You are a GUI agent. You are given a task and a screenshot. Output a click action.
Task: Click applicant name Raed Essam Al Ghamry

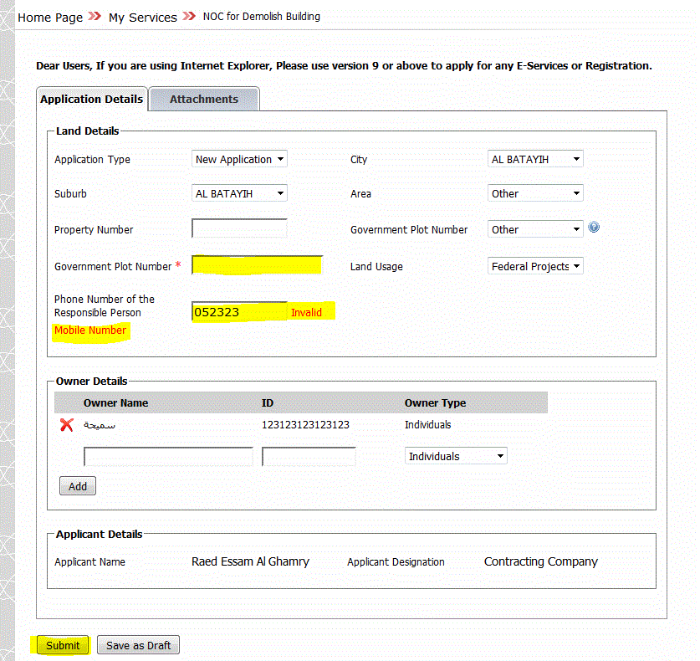tap(250, 561)
